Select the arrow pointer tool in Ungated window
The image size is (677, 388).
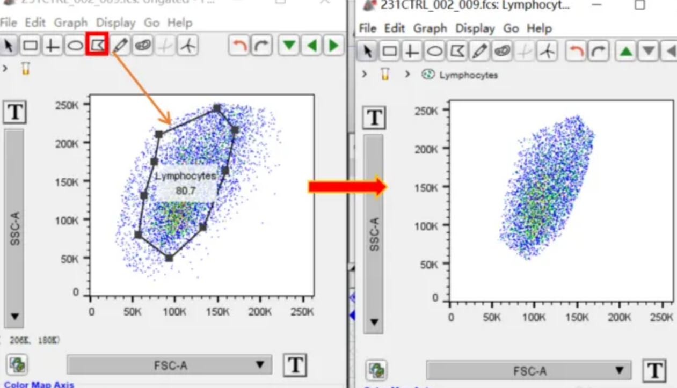9,46
